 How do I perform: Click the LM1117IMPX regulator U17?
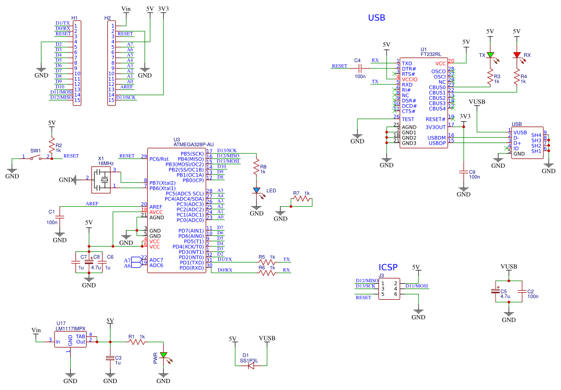pyautogui.click(x=71, y=339)
